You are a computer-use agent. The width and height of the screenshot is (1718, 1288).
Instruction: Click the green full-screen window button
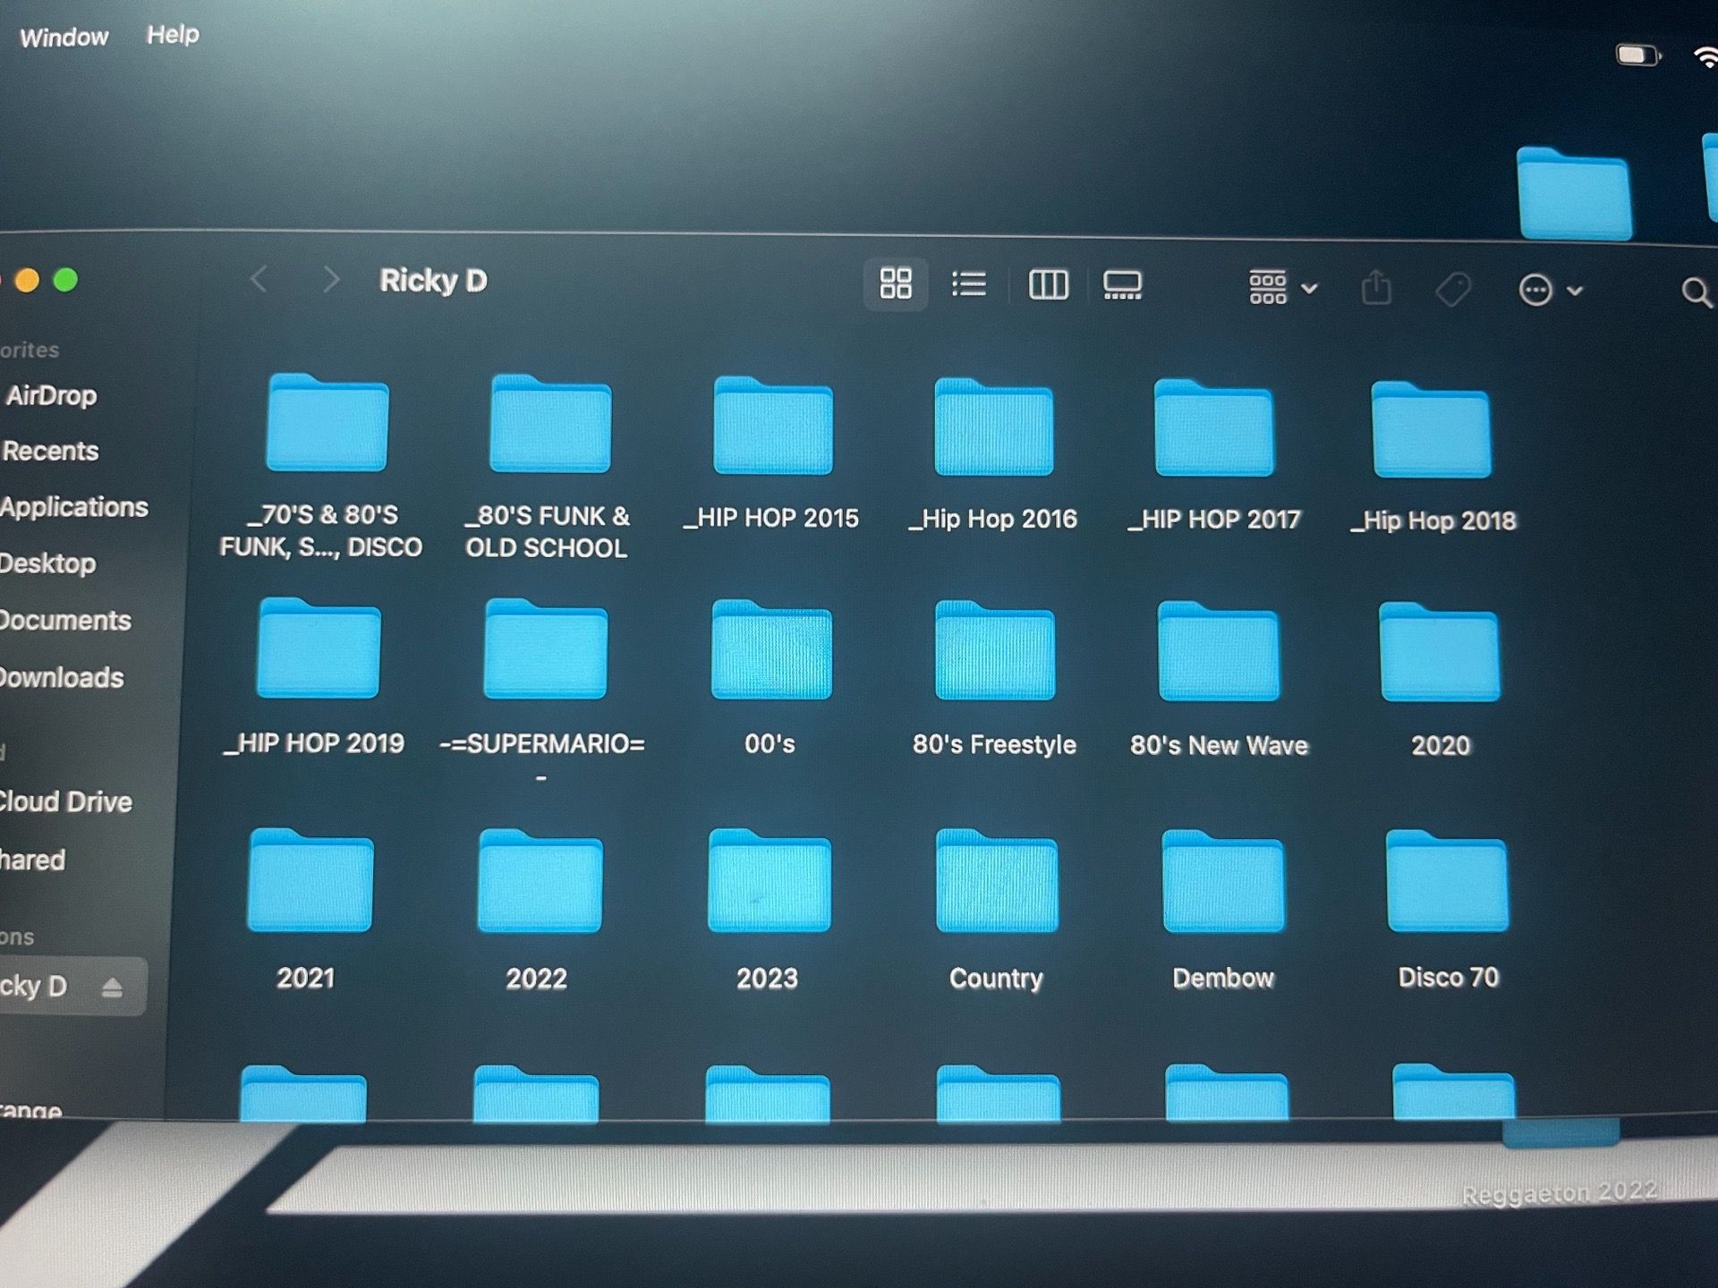coord(65,281)
